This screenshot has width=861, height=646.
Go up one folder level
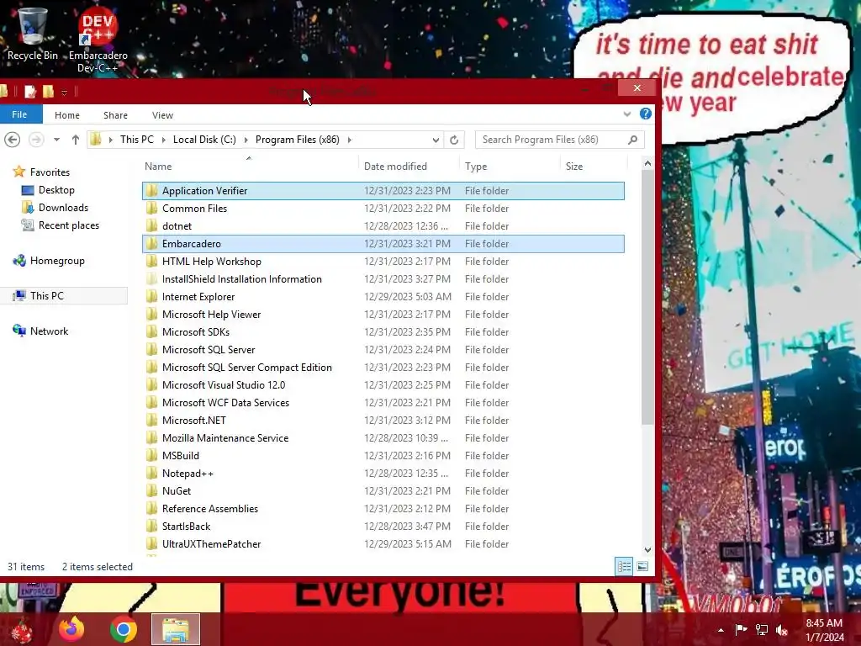[75, 140]
